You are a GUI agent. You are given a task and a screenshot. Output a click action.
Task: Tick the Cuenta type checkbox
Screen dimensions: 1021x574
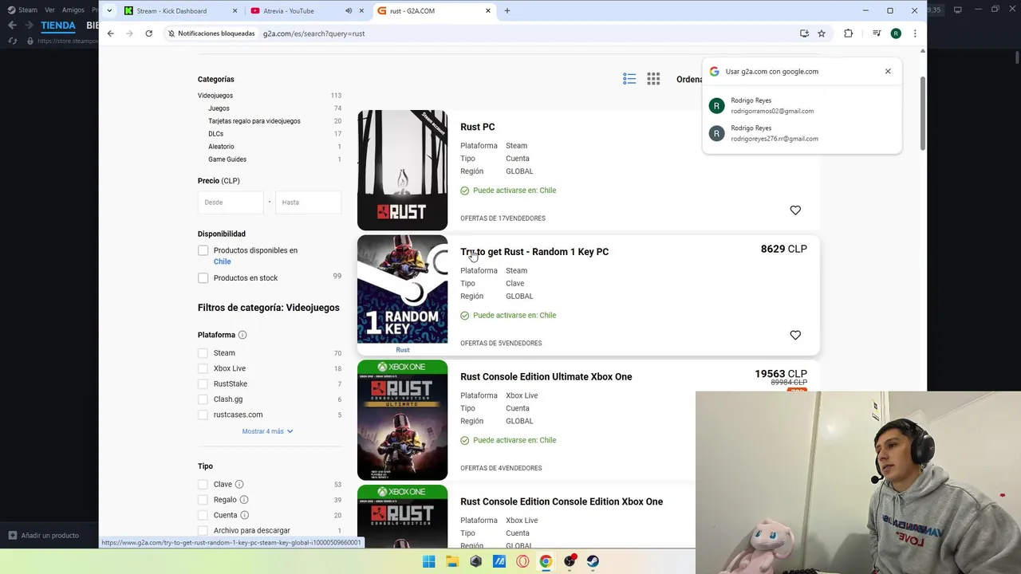(203, 515)
